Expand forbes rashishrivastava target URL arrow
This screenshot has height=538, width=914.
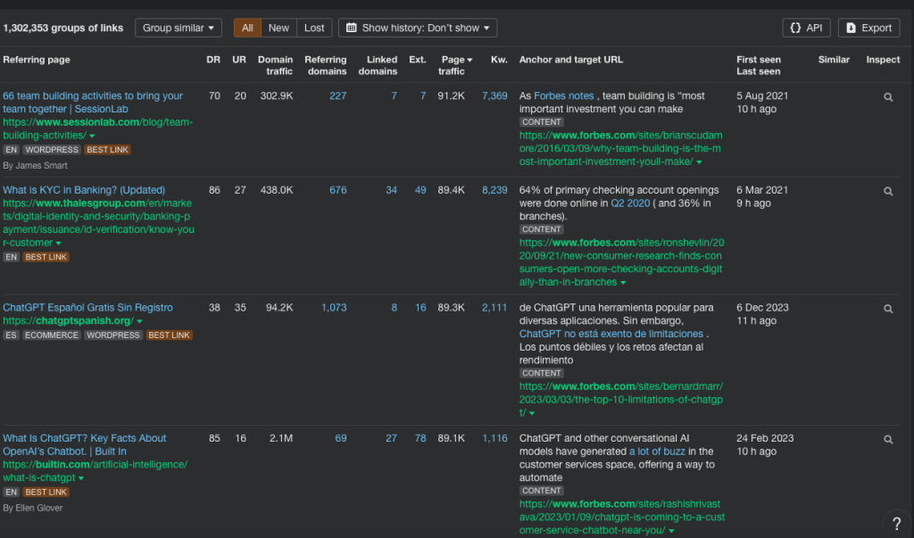(671, 531)
